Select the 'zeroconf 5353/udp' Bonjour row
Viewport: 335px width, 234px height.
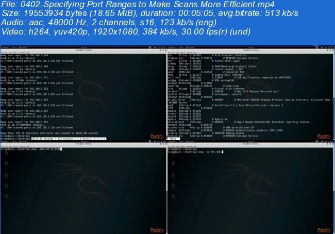tap(223, 91)
